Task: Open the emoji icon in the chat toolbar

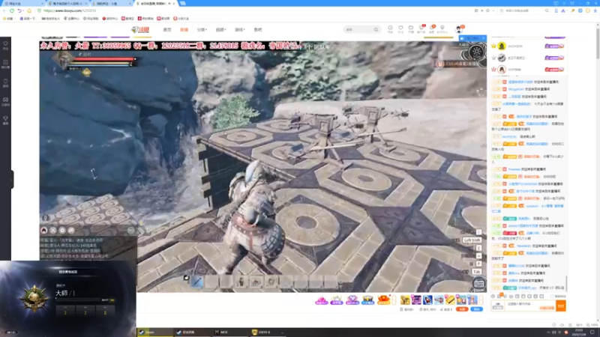Action: [493, 296]
